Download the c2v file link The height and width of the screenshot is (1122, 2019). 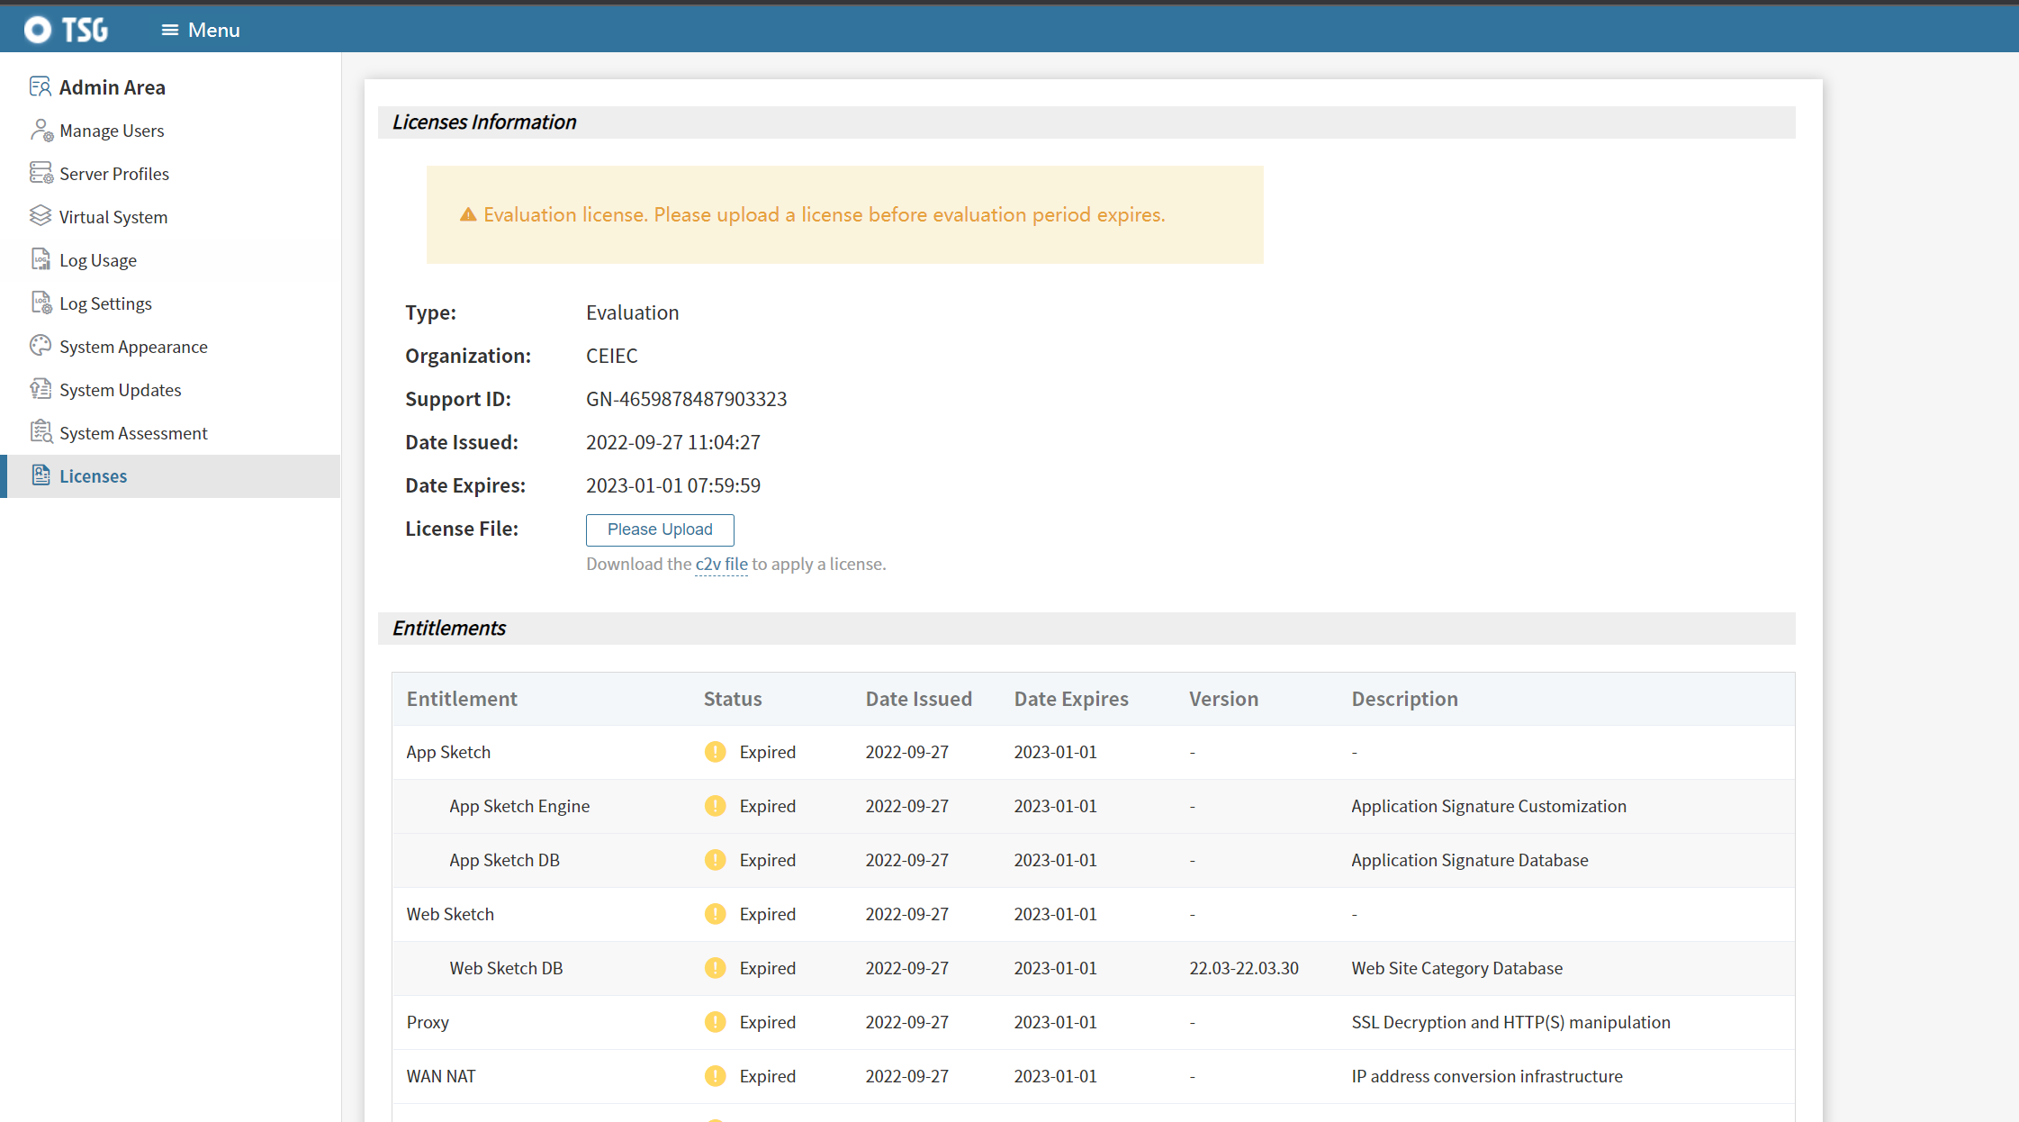(x=721, y=564)
